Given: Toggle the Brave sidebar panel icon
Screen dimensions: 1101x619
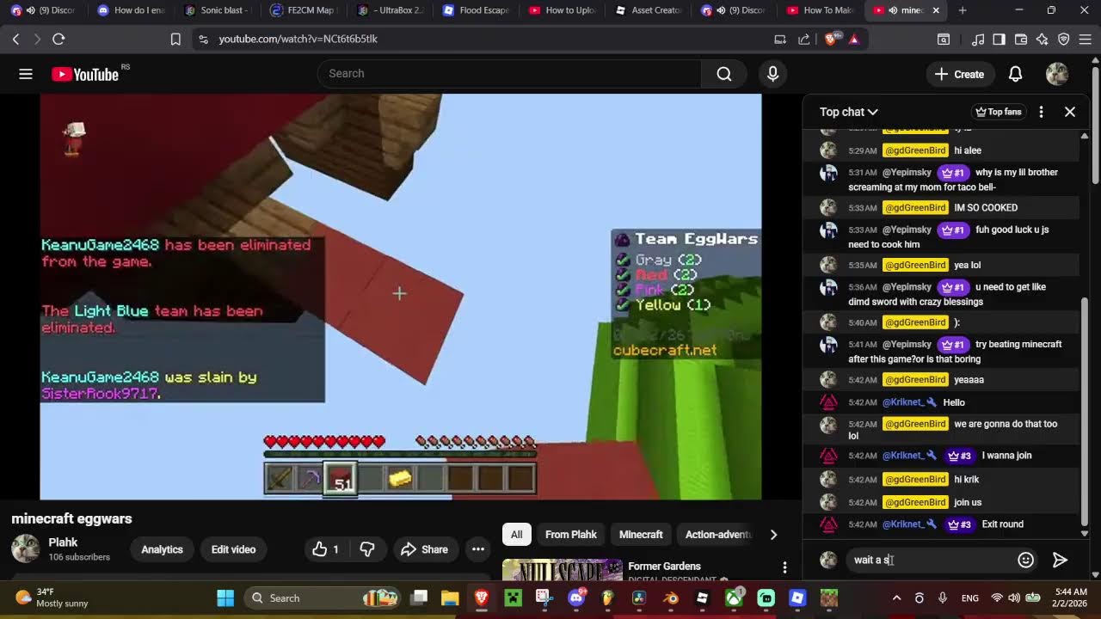Looking at the screenshot, I should point(999,39).
